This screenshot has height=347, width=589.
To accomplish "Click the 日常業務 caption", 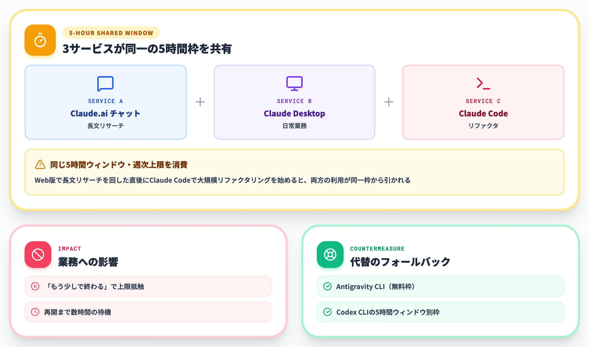I will click(x=294, y=126).
